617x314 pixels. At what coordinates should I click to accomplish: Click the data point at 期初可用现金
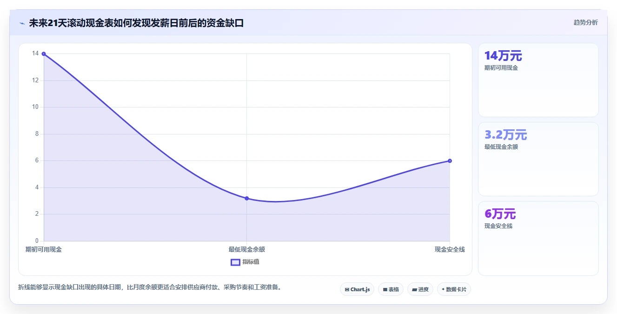(44, 53)
